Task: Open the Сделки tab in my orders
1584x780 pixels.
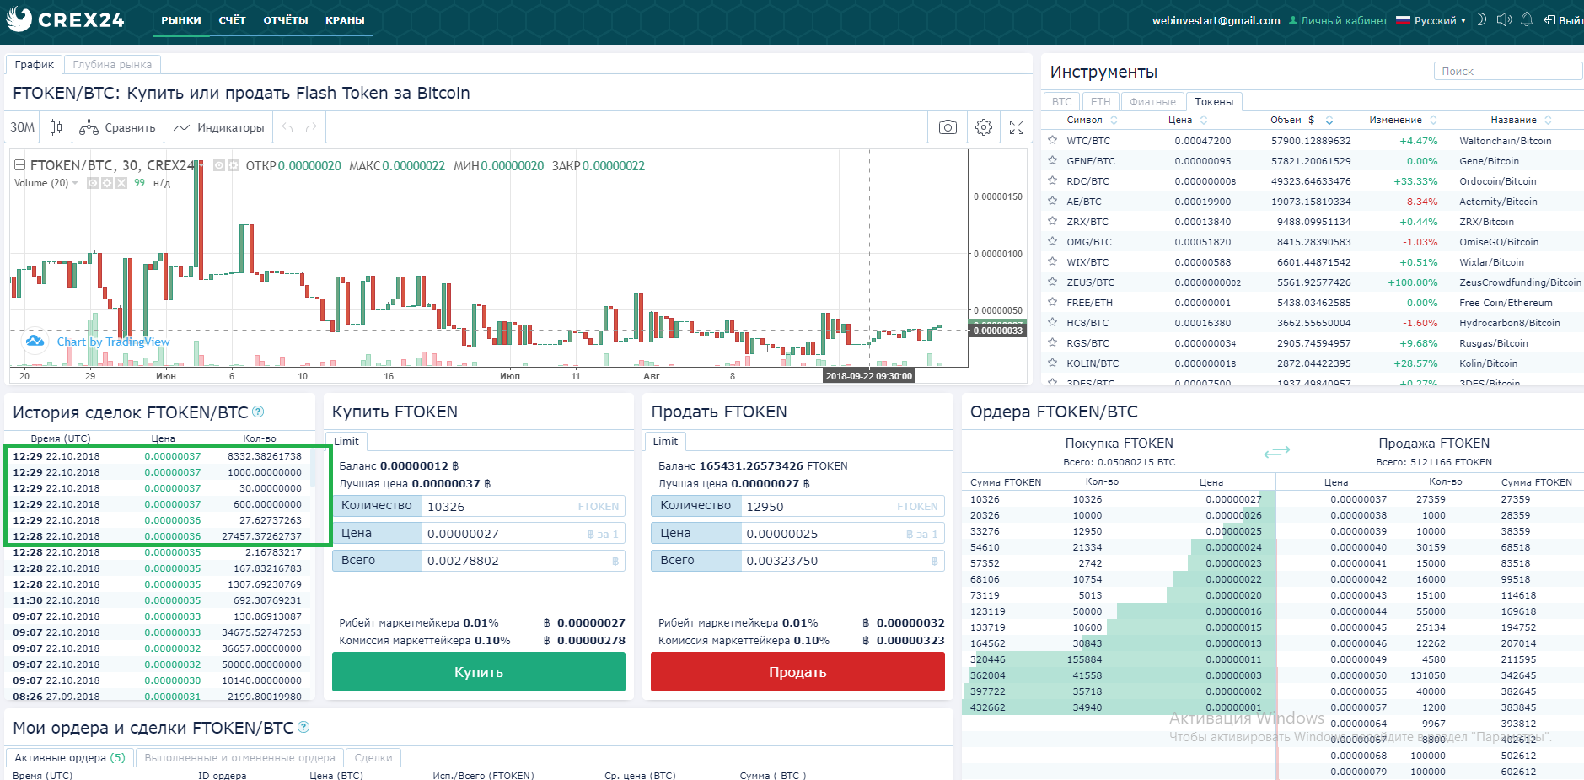Action: click(x=373, y=757)
